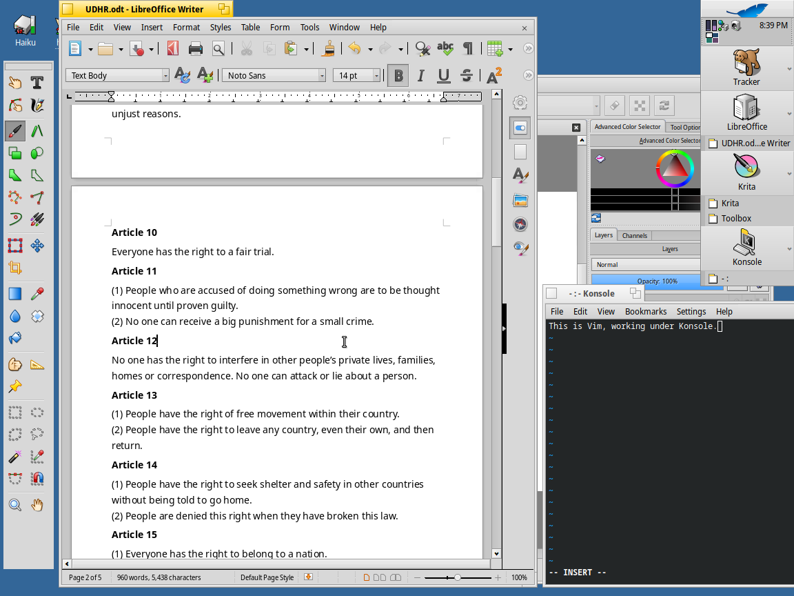Select the Fill bucket tool in toolbox
794x596 pixels.
tap(15, 338)
